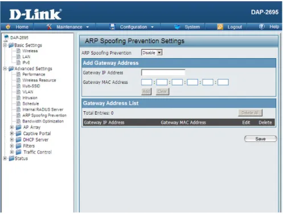Click the Clear button
Viewport: 283px width, 214px height.
(x=162, y=91)
